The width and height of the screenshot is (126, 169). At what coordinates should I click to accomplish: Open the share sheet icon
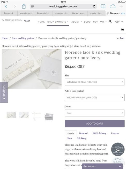tap(24, 6)
